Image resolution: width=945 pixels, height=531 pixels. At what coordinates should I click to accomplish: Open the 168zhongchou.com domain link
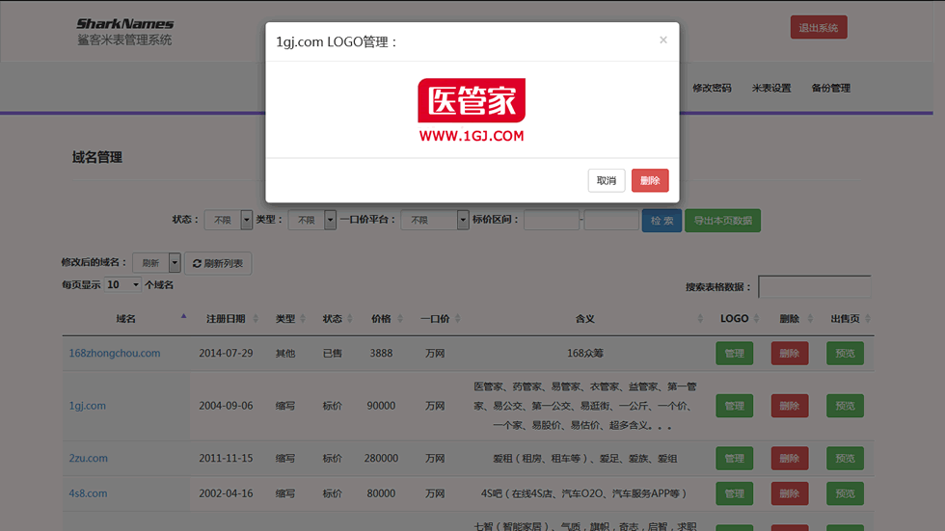pyautogui.click(x=115, y=354)
